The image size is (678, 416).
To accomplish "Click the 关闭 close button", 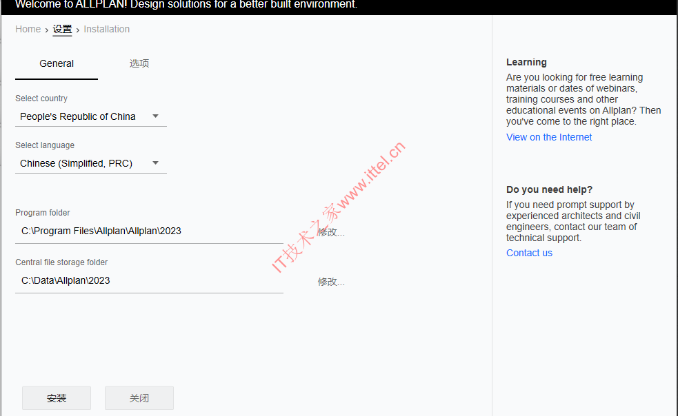I will (139, 398).
